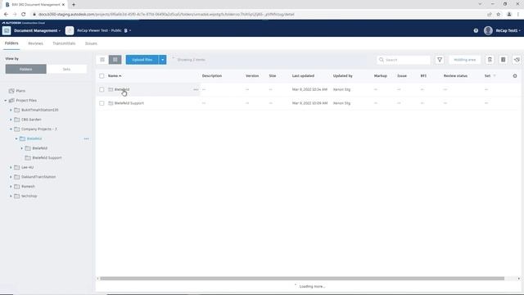The image size is (524, 295).
Task: Open the ReCap Viewer Test project dropdown
Action: (104, 30)
